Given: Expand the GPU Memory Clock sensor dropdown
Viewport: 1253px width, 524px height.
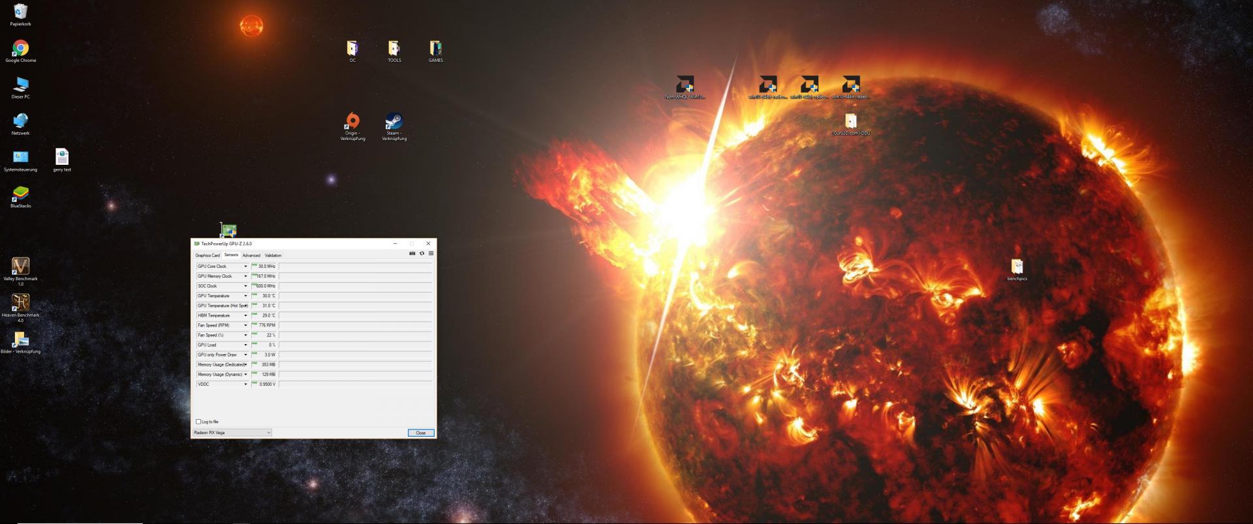Looking at the screenshot, I should [245, 276].
